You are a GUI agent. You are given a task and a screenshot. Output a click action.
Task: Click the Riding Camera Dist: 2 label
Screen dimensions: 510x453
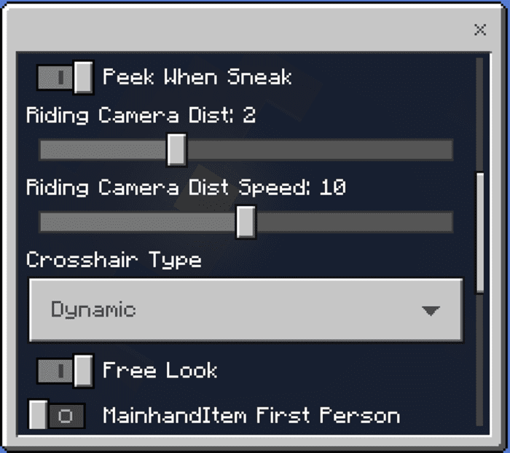tap(141, 116)
